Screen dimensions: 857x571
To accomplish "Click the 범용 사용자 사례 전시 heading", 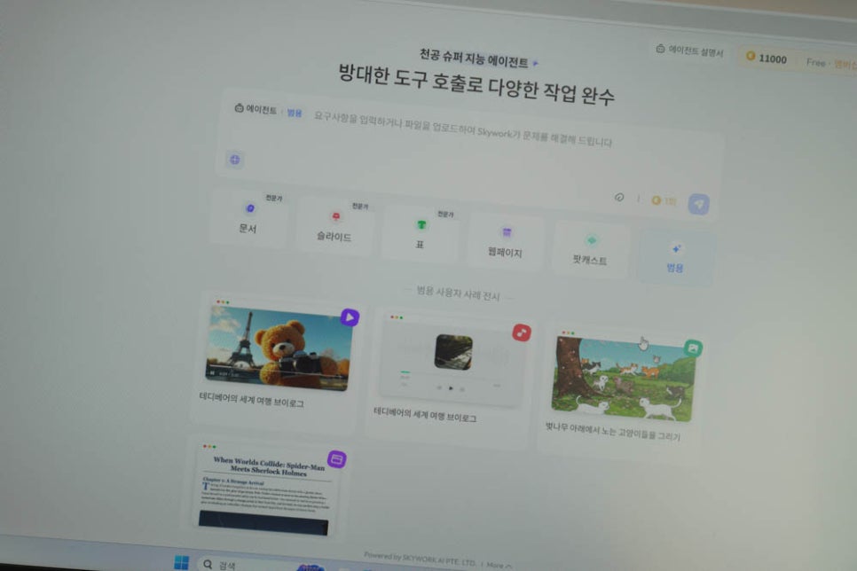I will click(x=458, y=293).
